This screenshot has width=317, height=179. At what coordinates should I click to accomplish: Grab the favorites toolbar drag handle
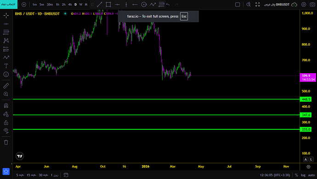tap(92, 5)
